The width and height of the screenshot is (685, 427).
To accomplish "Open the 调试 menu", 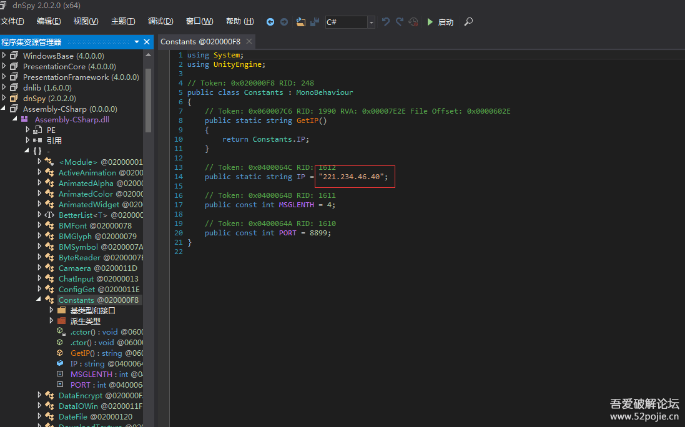I will click(160, 21).
